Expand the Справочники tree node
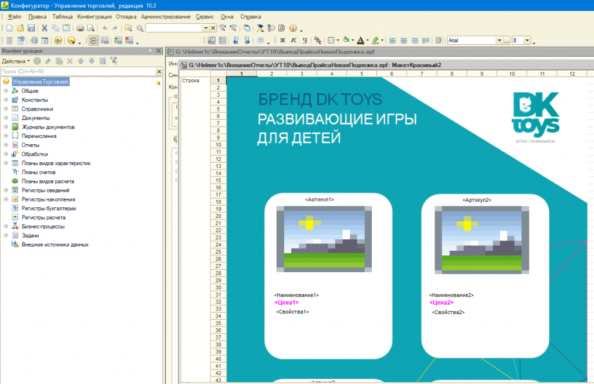The image size is (594, 384). pyautogui.click(x=6, y=109)
